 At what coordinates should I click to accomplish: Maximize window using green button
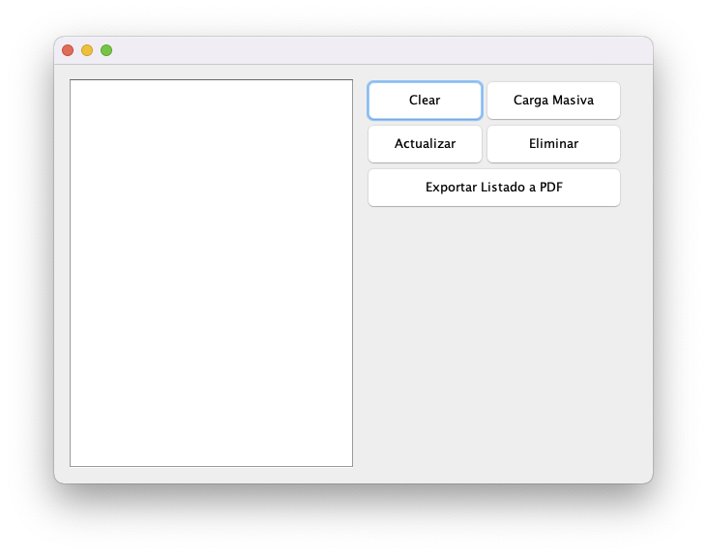pyautogui.click(x=106, y=50)
